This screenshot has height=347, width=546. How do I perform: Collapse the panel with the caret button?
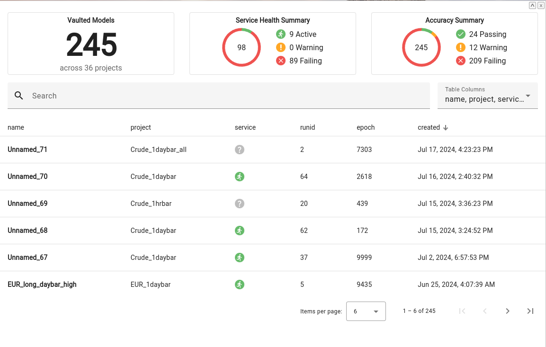pyautogui.click(x=532, y=5)
